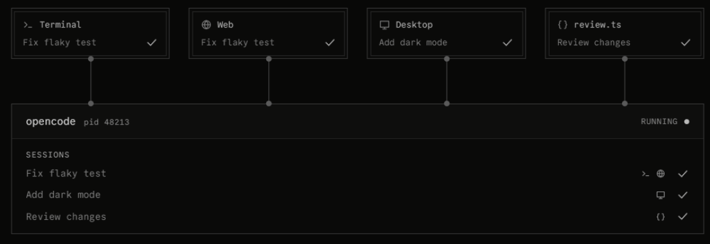Click connector node under the Terminal card
The width and height of the screenshot is (710, 244).
point(91,59)
